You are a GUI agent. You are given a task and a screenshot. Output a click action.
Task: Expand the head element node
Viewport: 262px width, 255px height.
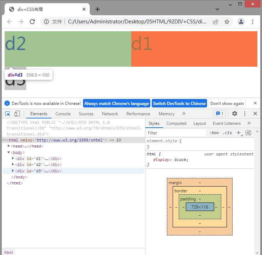tap(9, 146)
